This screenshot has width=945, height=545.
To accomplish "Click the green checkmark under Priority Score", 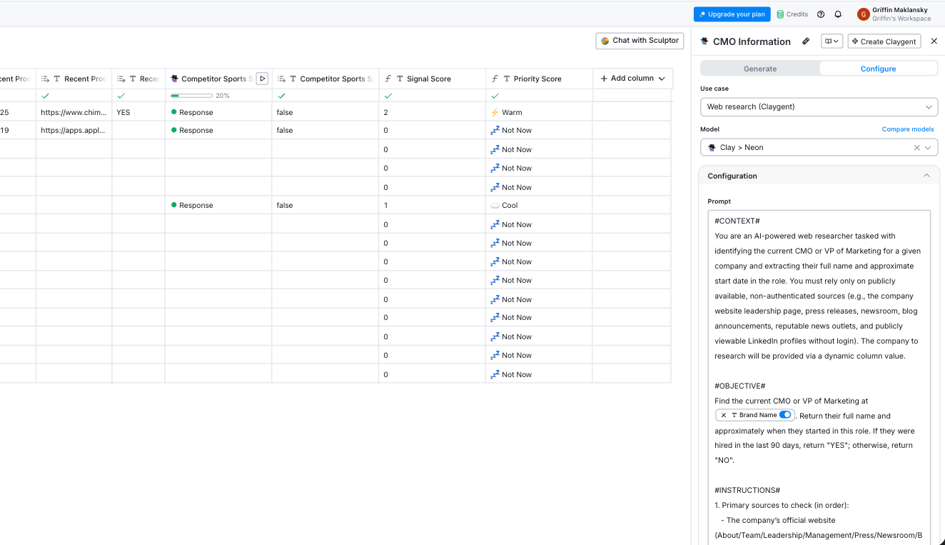I will point(496,94).
